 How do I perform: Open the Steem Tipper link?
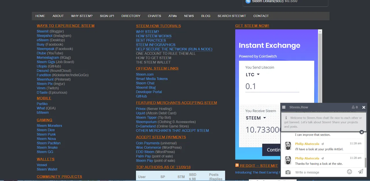tap(146, 117)
